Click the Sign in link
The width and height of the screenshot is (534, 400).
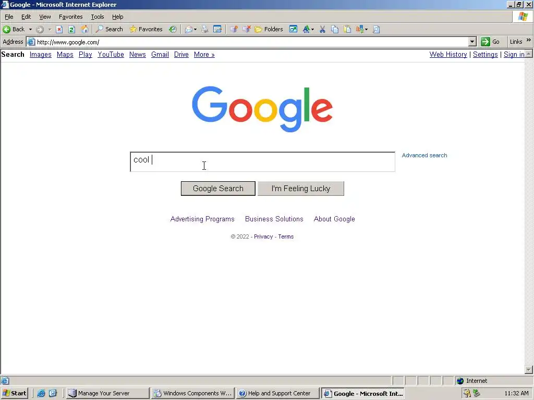pyautogui.click(x=514, y=54)
